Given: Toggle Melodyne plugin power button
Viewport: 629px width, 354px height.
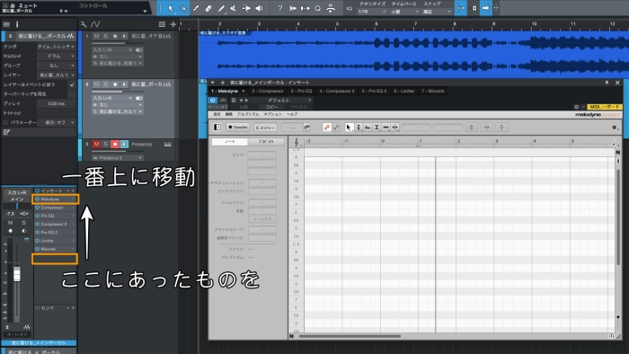Looking at the screenshot, I should click(x=212, y=101).
